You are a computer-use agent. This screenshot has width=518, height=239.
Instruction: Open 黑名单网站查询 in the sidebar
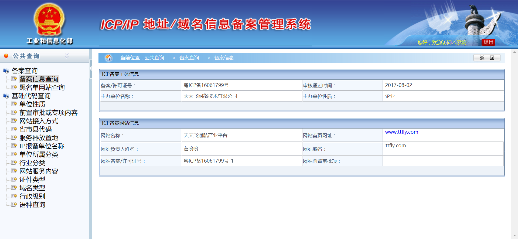tap(42, 87)
